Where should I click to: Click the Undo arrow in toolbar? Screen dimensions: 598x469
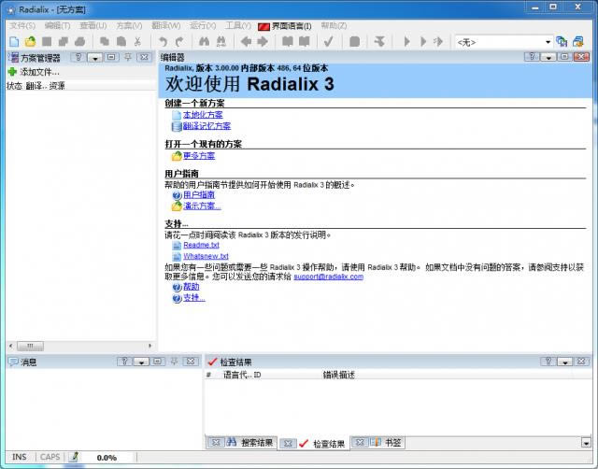(x=164, y=42)
